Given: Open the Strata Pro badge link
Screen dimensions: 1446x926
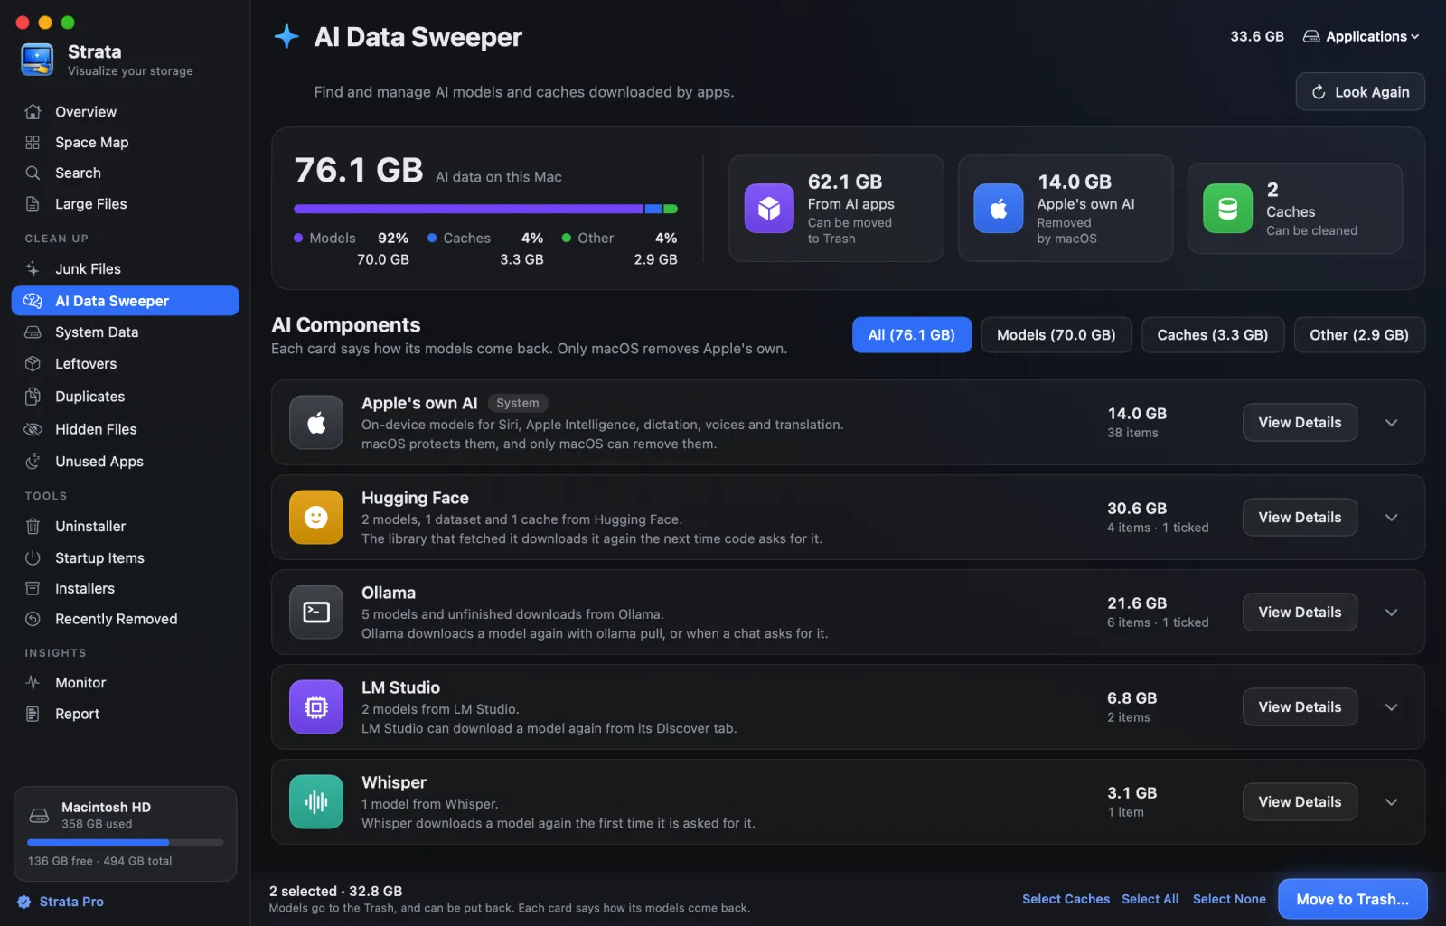Looking at the screenshot, I should click(61, 903).
